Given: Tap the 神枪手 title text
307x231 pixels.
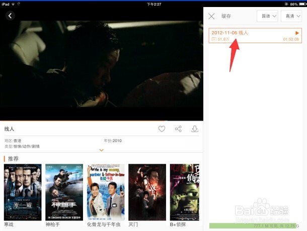Looking at the screenshot, I should click(x=52, y=224).
